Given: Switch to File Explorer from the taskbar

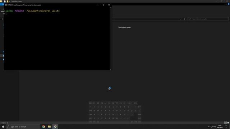Looking at the screenshot, I should (49, 126).
